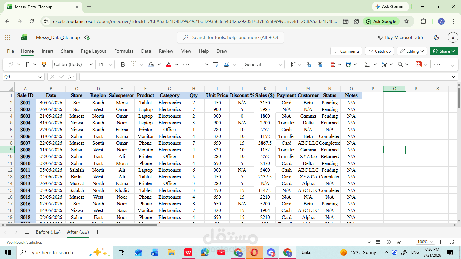
Task: Open the Before (قبل) sheet
Action: click(48, 232)
